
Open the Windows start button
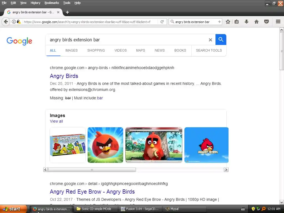click(x=13, y=209)
